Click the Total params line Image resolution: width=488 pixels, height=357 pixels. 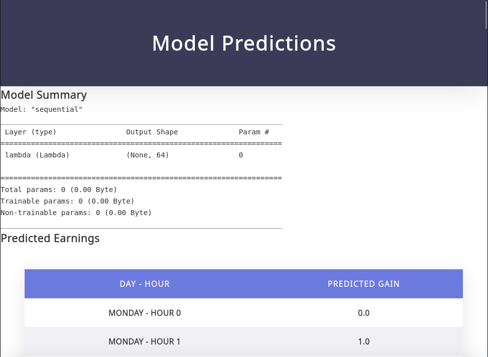tap(59, 190)
